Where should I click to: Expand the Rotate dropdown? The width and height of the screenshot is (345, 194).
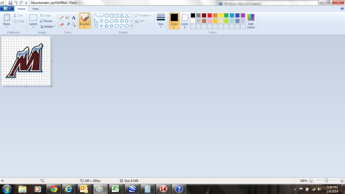(48, 27)
